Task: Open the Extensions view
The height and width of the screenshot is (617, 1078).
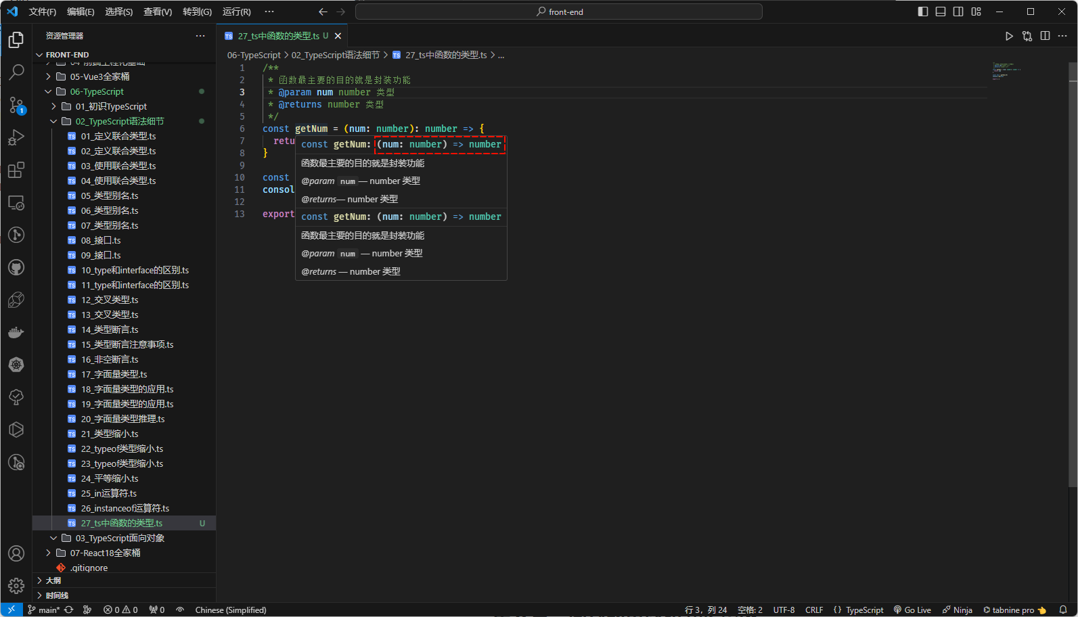Action: click(x=16, y=170)
